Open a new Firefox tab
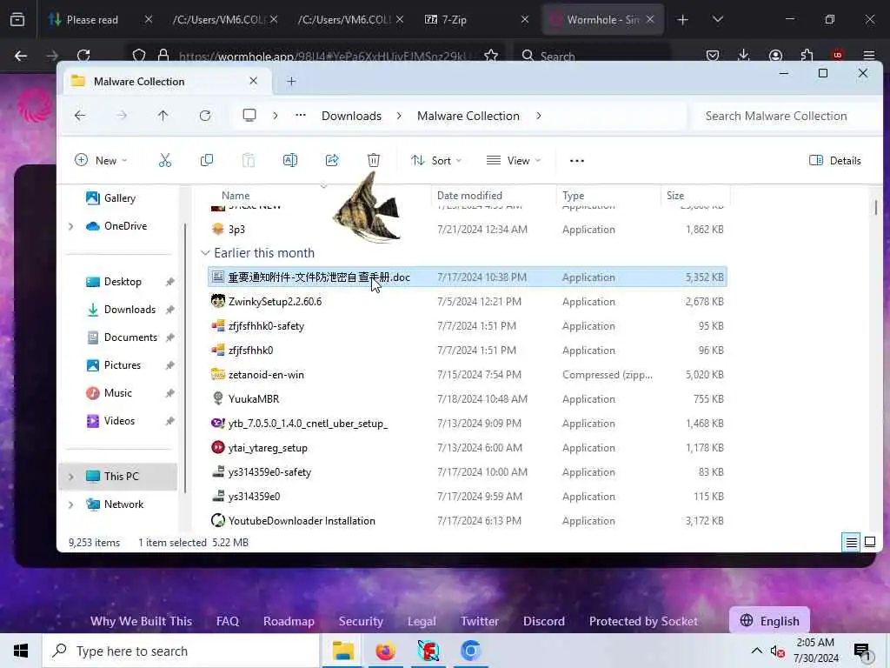Image resolution: width=890 pixels, height=668 pixels. [683, 20]
